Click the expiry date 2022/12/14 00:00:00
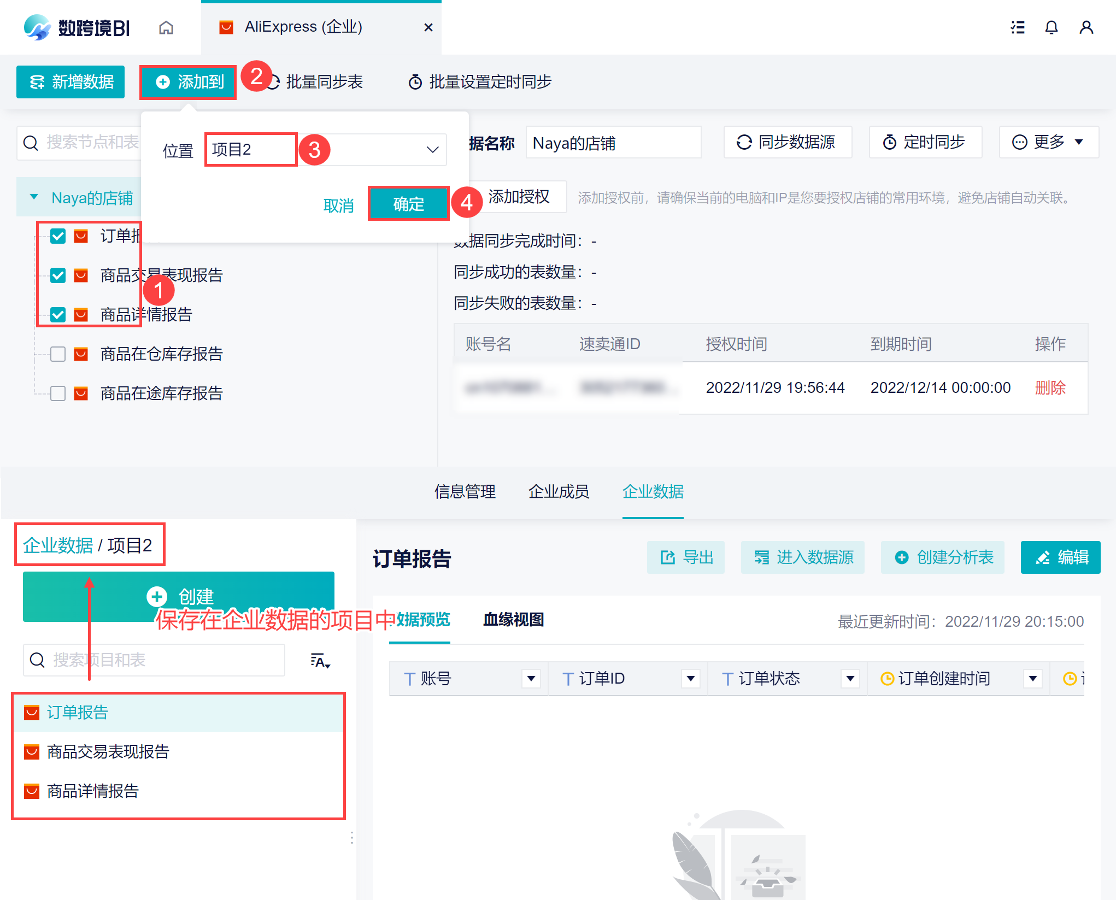The width and height of the screenshot is (1116, 900). coord(941,387)
